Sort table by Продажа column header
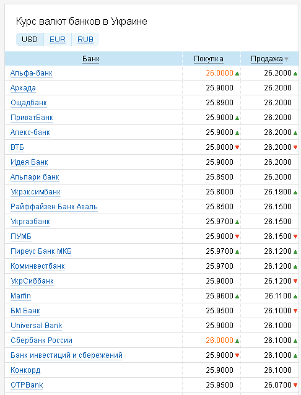 point(267,59)
